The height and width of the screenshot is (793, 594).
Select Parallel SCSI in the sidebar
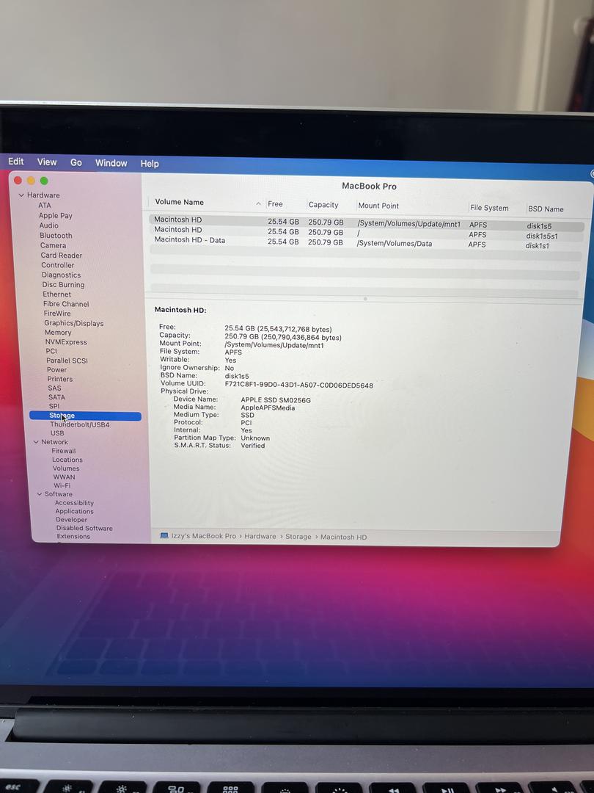pyautogui.click(x=67, y=361)
